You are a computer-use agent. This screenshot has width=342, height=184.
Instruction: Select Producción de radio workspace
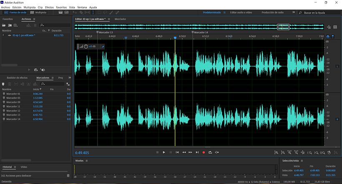click(273, 13)
